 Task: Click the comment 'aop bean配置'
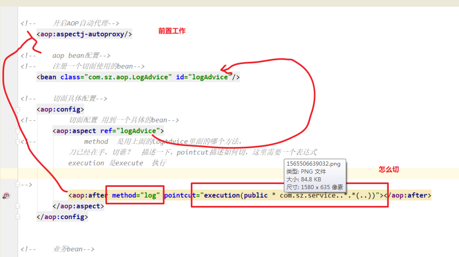click(x=76, y=55)
